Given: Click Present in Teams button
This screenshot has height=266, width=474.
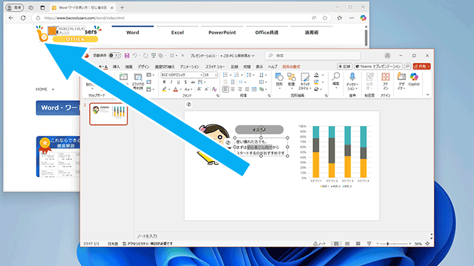Looking at the screenshot, I should (x=379, y=66).
